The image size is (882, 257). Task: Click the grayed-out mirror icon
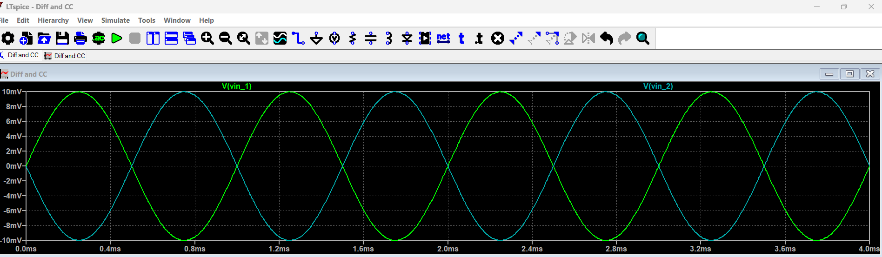click(x=588, y=38)
